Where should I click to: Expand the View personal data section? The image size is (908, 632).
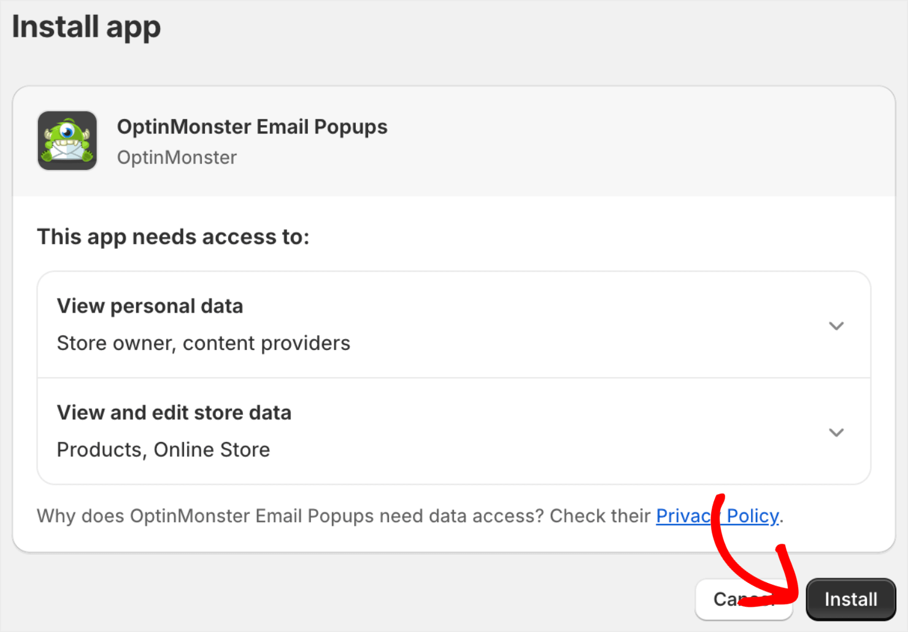[836, 326]
